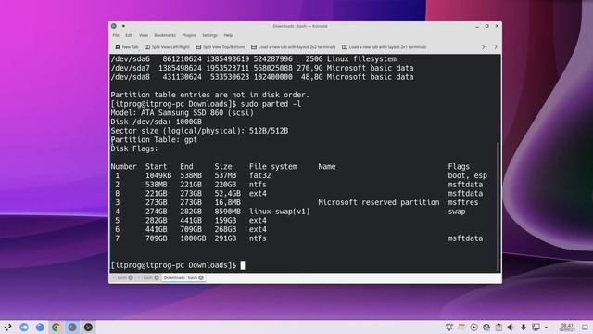Open the Bookmarks menu
593x334 pixels.
point(165,35)
